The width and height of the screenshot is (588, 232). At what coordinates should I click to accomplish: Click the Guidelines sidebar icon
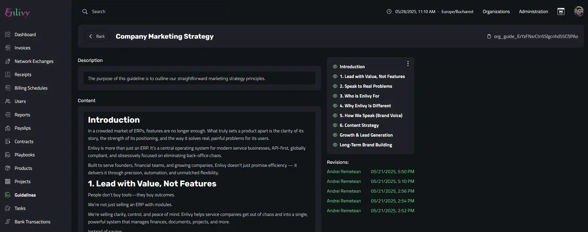(8, 195)
